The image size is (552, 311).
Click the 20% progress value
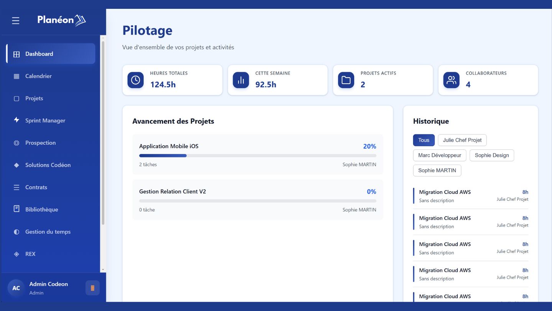[x=370, y=146]
